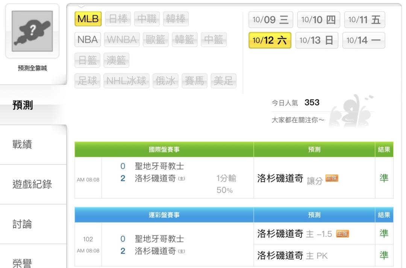Select the 10/12 六 date button
Screen dimensions: 406x268
[270, 40]
